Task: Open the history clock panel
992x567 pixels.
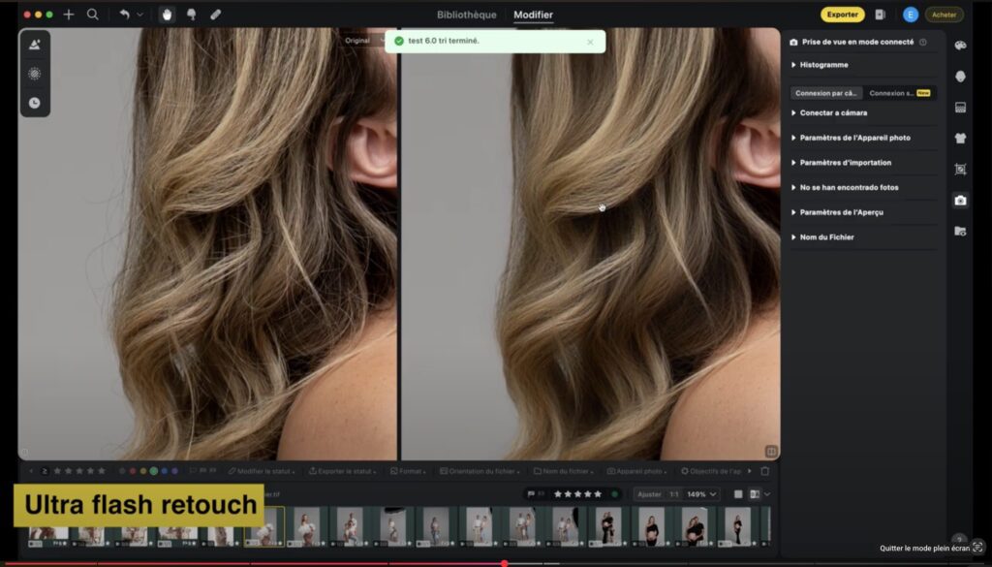Action: point(35,103)
